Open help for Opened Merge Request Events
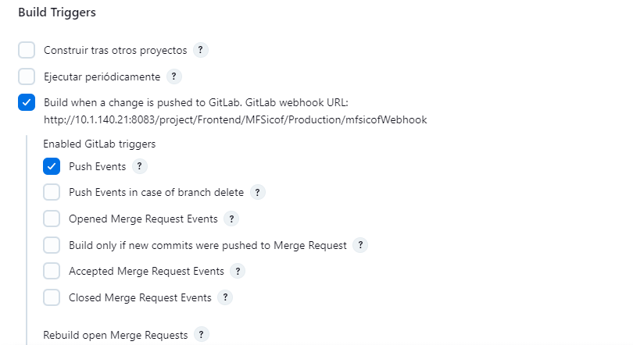 point(231,219)
